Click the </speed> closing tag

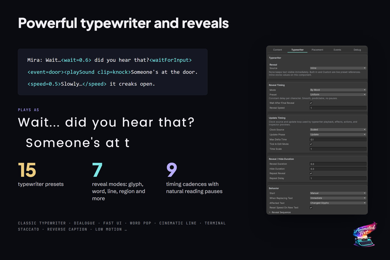[x=95, y=84]
